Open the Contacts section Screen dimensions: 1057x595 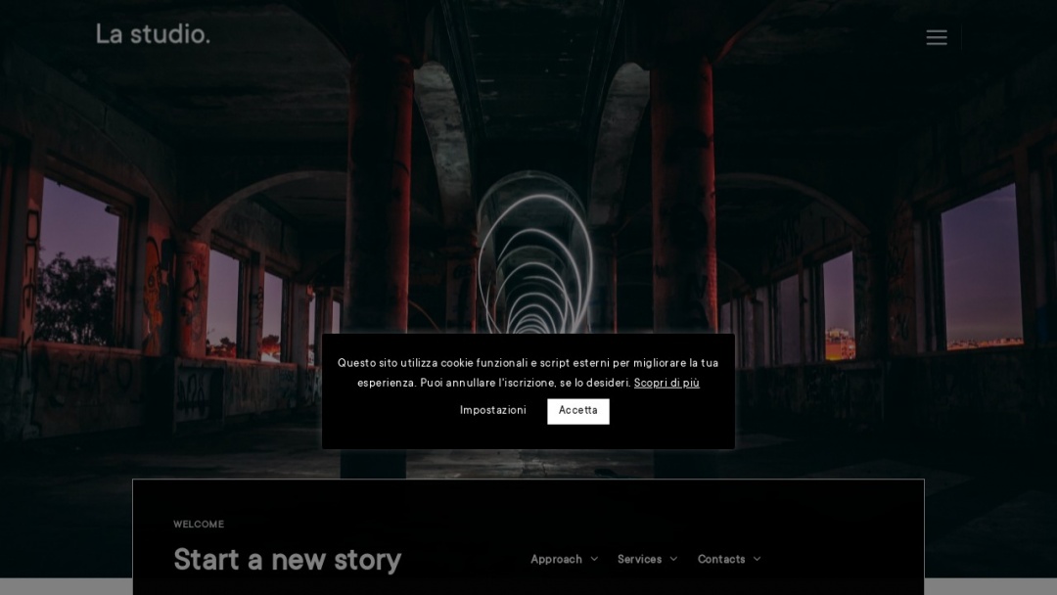click(x=722, y=559)
